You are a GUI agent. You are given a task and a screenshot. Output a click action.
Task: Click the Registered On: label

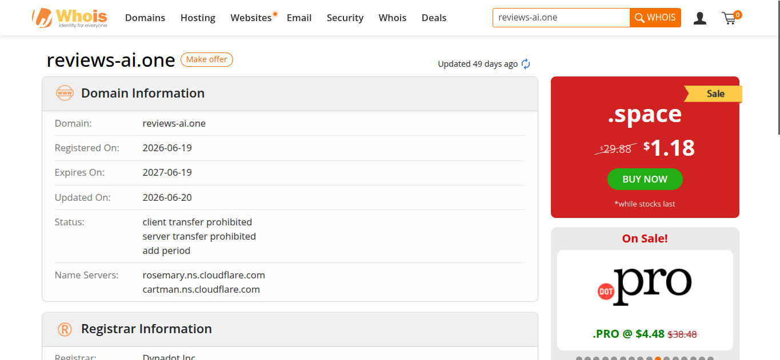coord(87,148)
